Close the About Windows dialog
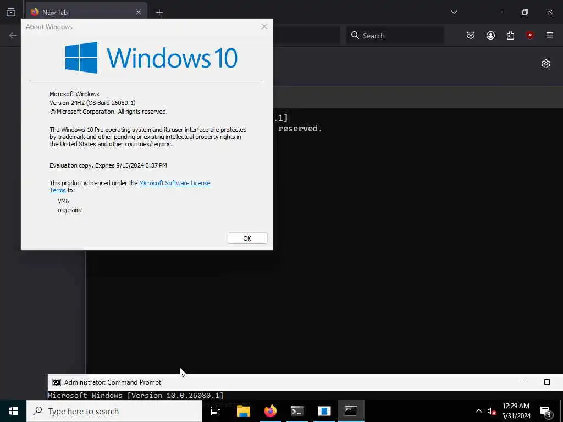The height and width of the screenshot is (422, 563). [264, 26]
